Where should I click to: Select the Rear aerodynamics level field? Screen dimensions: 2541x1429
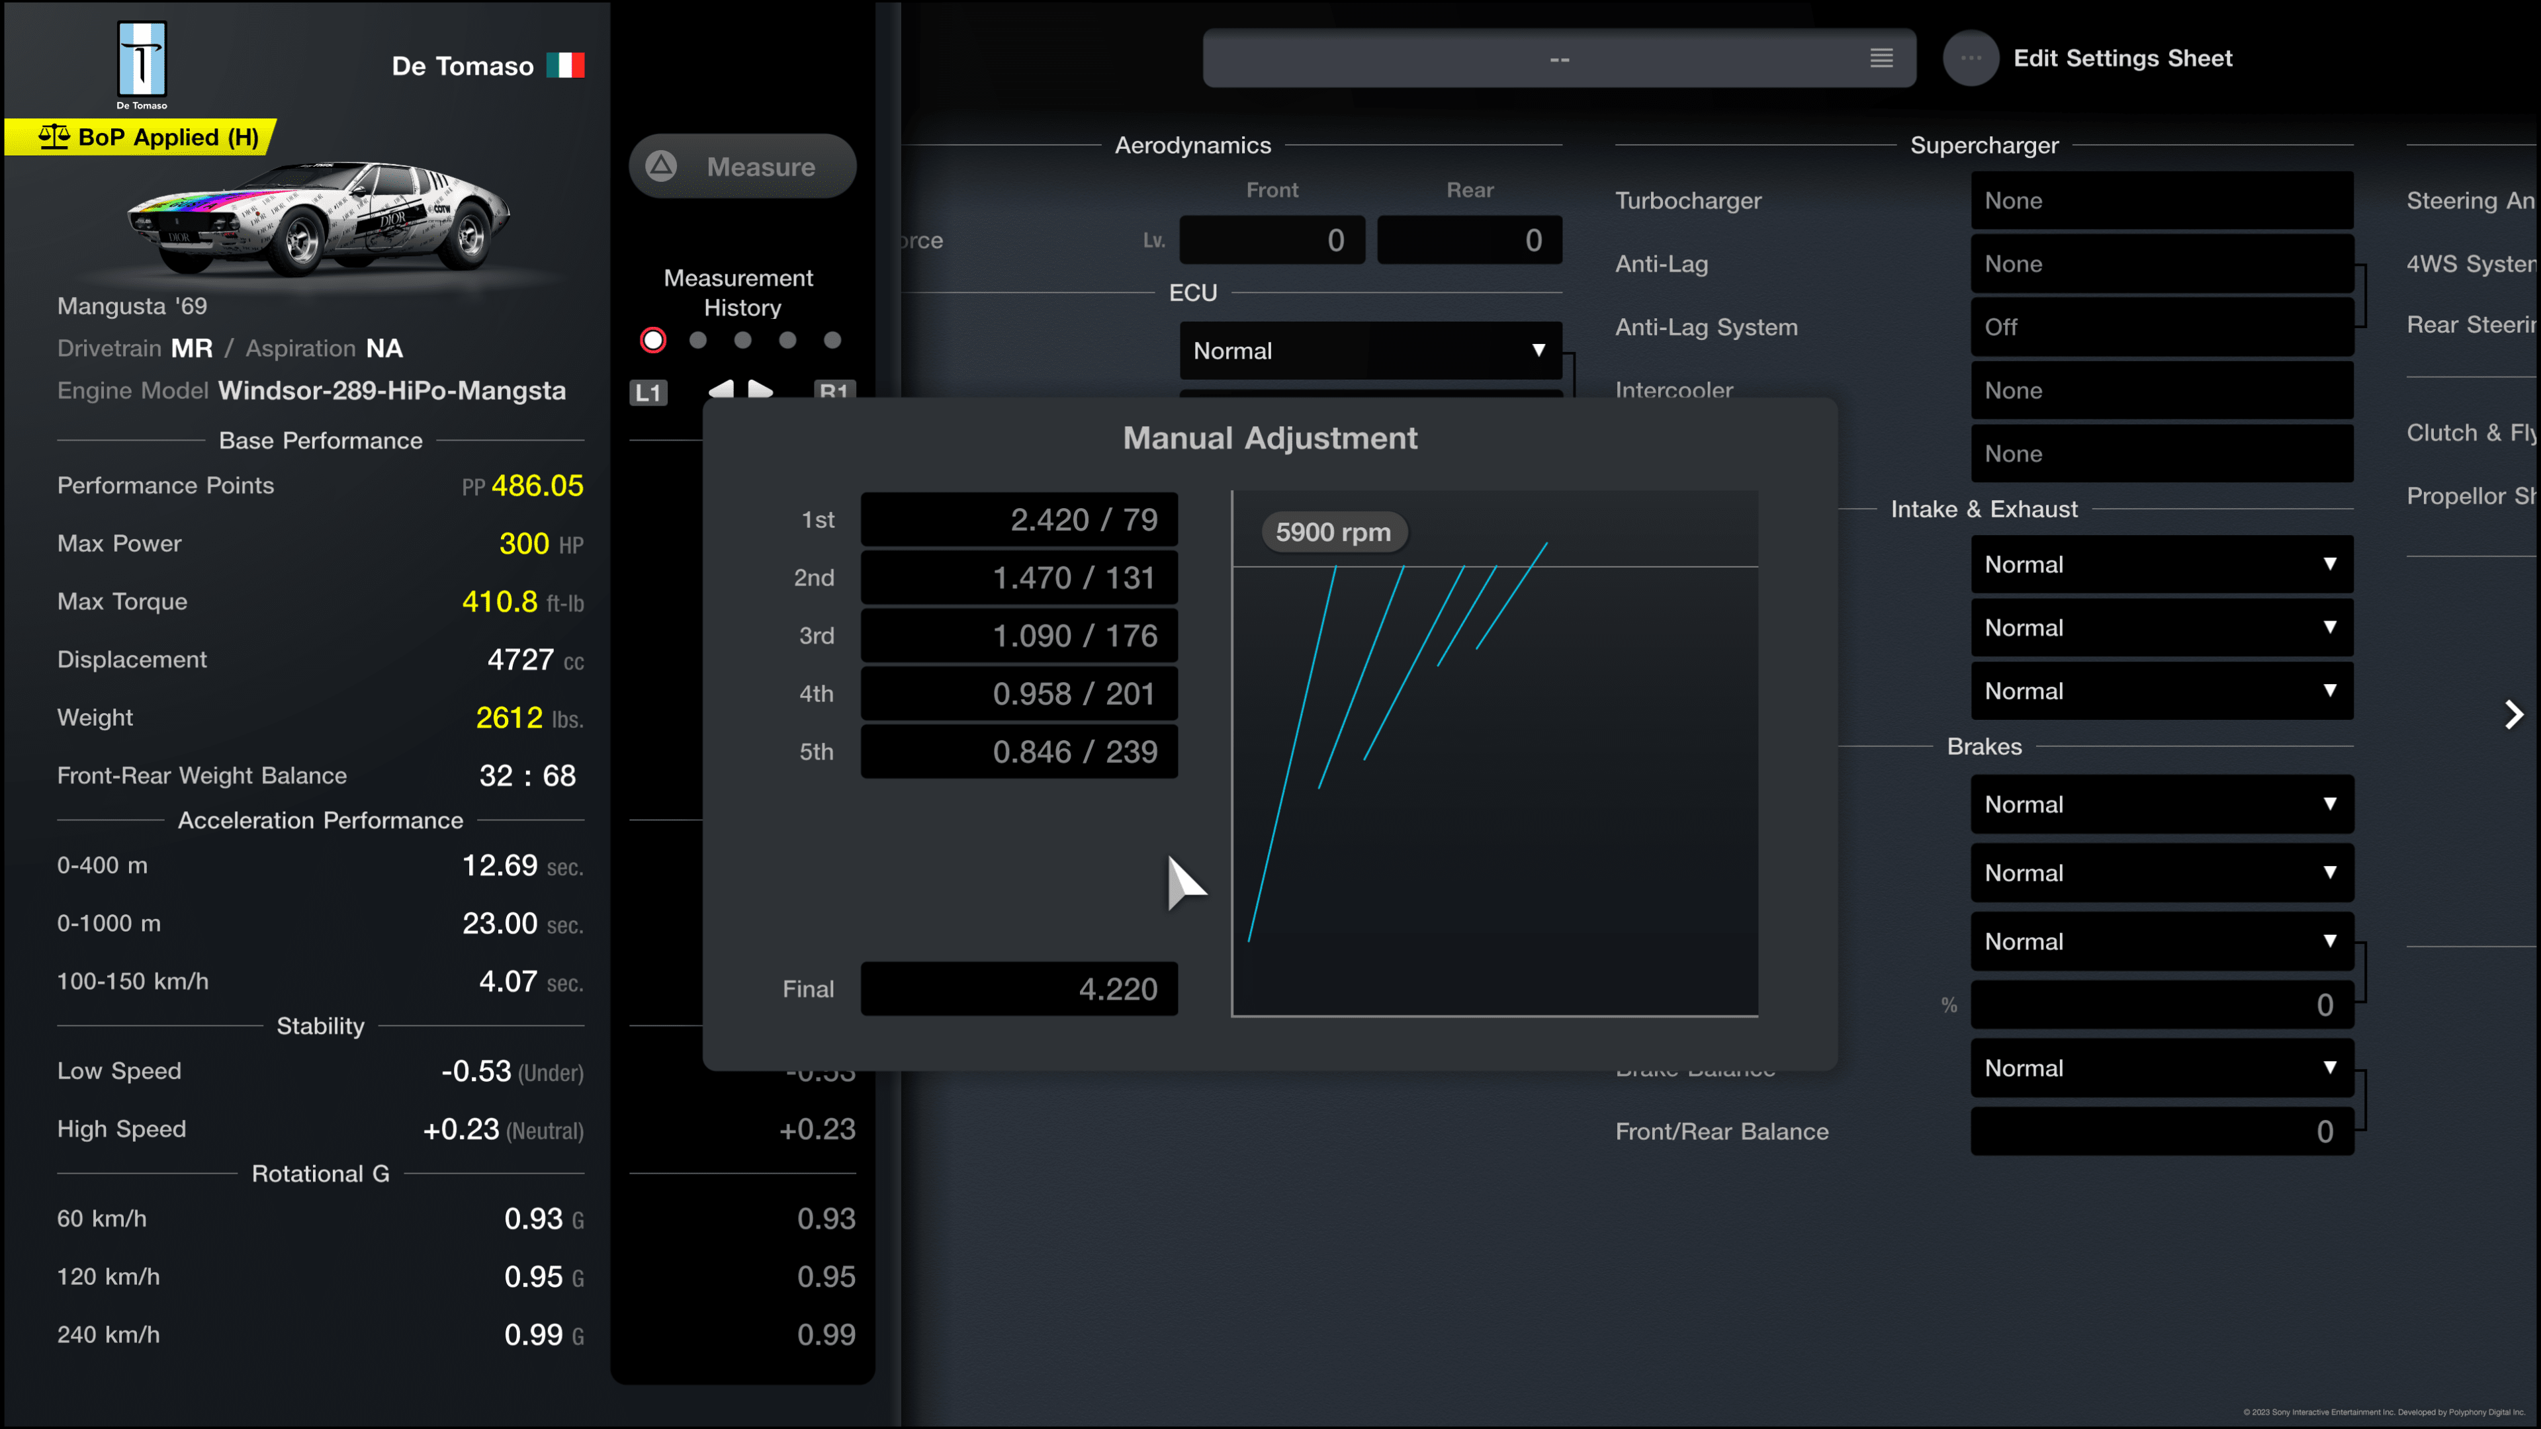click(1470, 239)
